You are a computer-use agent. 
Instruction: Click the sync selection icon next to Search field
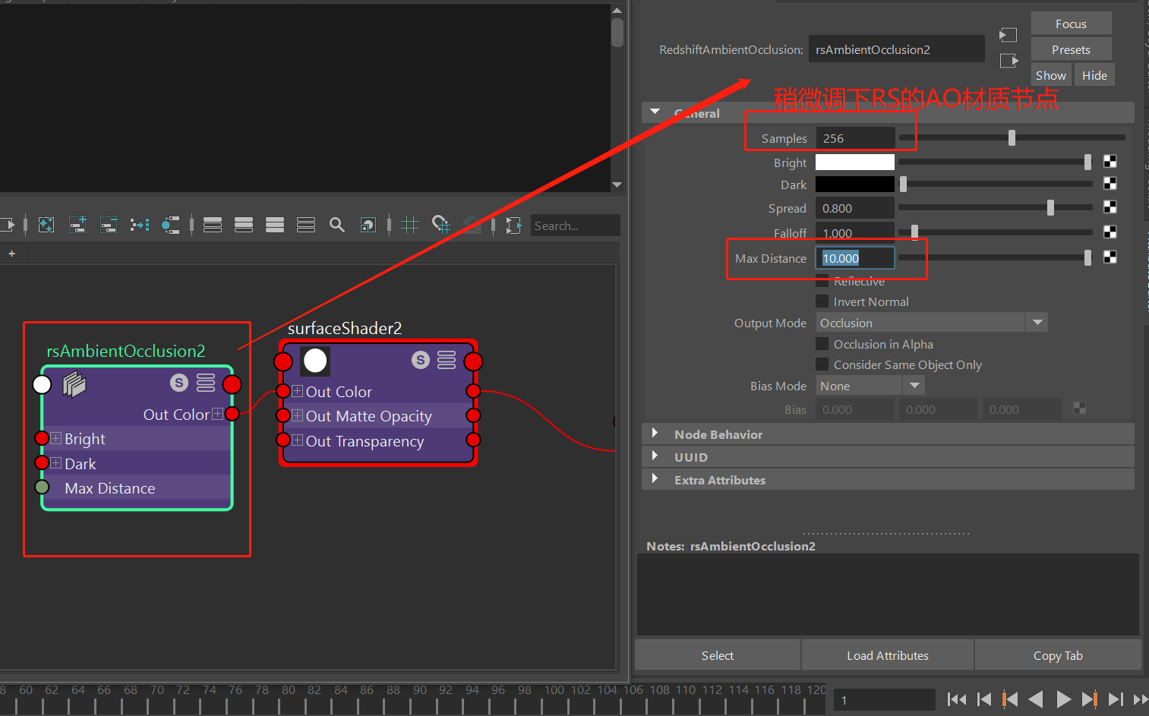pyautogui.click(x=513, y=225)
